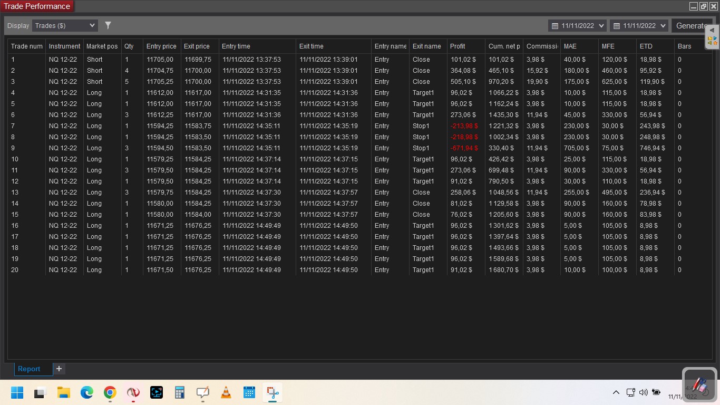Open the whiteboard pen app on taskbar
The height and width of the screenshot is (405, 720).
click(x=203, y=392)
